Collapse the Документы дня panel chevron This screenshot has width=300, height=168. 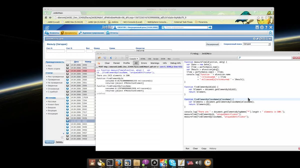[267, 39]
